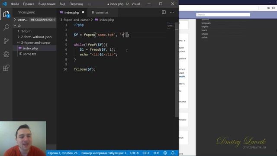
Task: Click the ПРОВОДНИК panel title
Action: 26,13
